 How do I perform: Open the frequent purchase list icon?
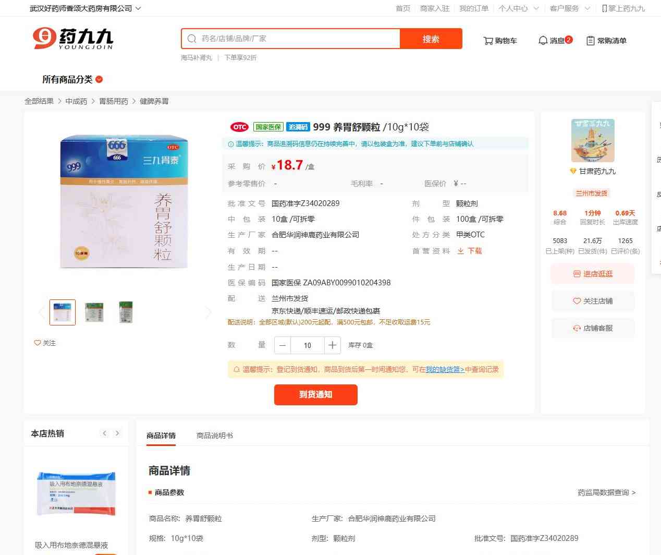[590, 41]
